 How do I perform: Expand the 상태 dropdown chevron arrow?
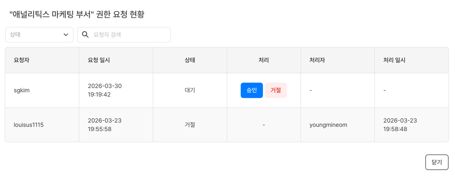click(x=66, y=35)
